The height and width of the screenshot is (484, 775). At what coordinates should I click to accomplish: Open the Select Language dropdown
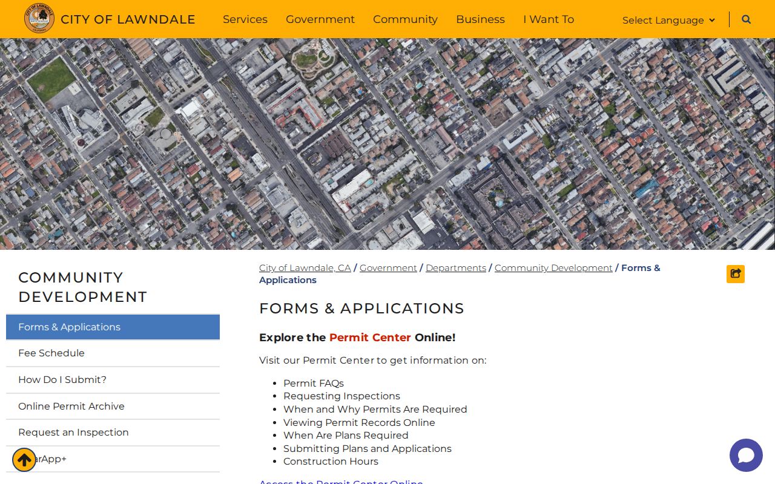(x=668, y=20)
